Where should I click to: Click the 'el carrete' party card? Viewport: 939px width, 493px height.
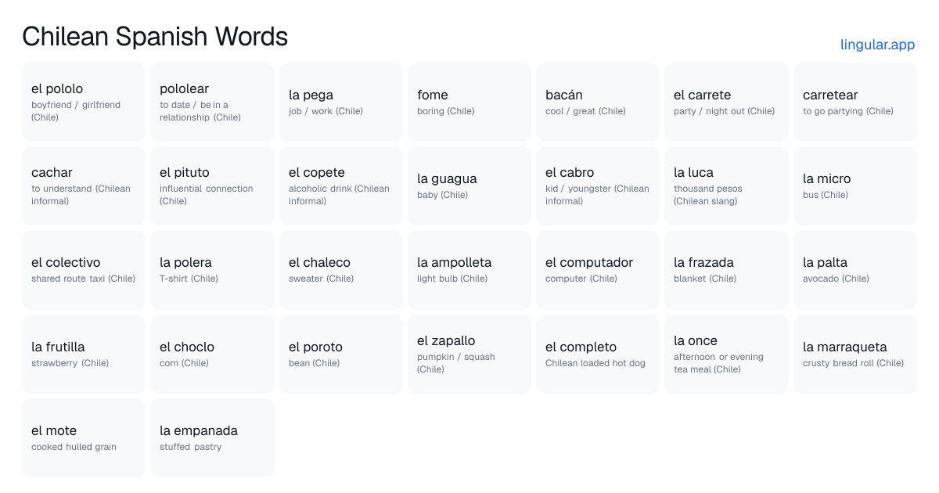point(726,103)
